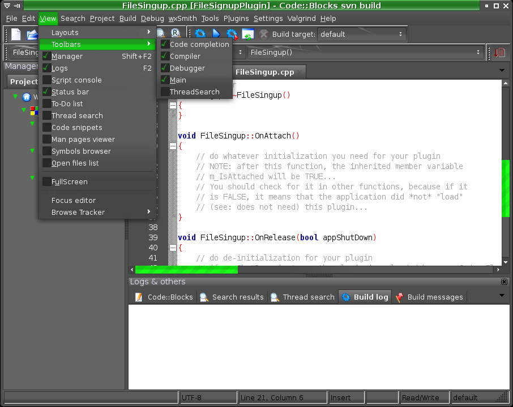Open FileSingup() function dropdown
The image size is (513, 407).
tap(365, 52)
